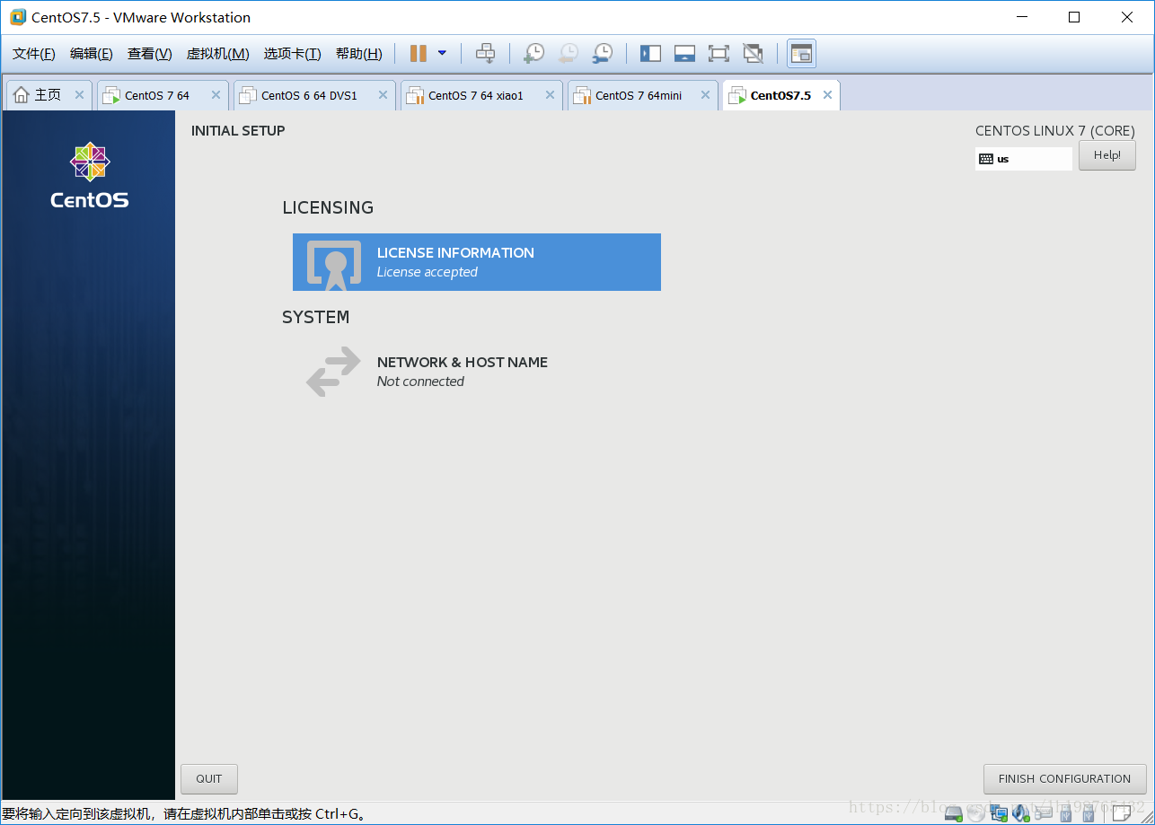Open the message log note icon
The height and width of the screenshot is (825, 1155).
click(1121, 813)
